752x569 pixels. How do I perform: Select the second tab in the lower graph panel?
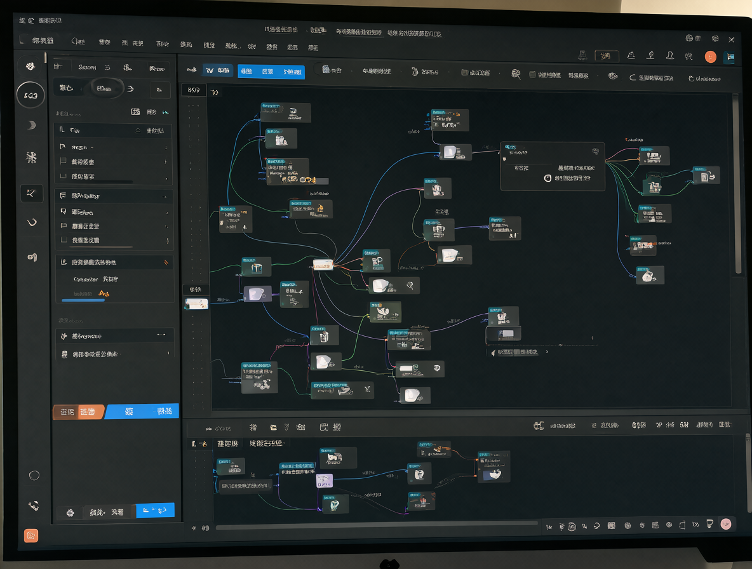tap(267, 443)
